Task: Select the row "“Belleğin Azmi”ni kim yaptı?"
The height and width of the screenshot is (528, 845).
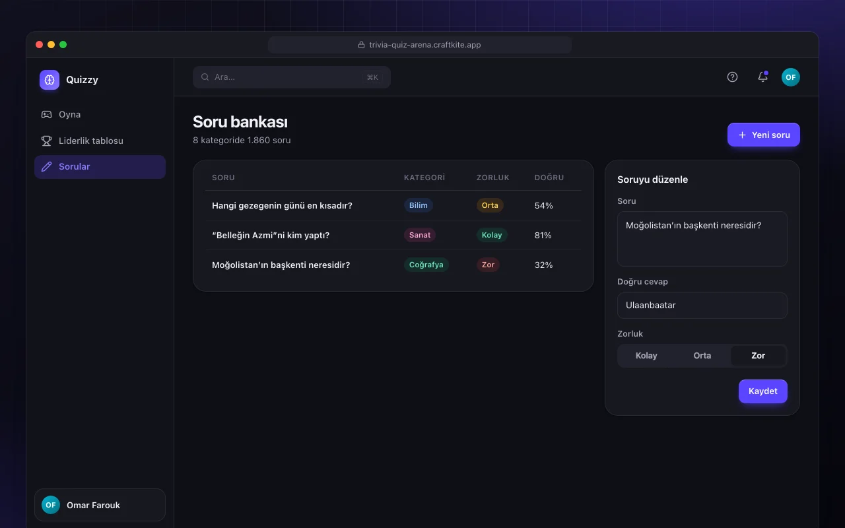Action: click(393, 235)
